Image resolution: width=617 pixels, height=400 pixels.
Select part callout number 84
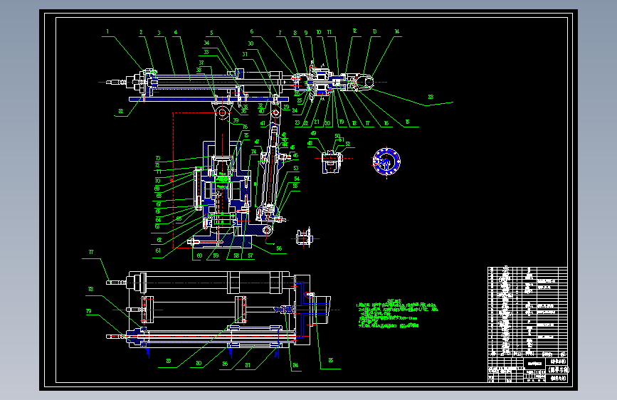(295, 365)
